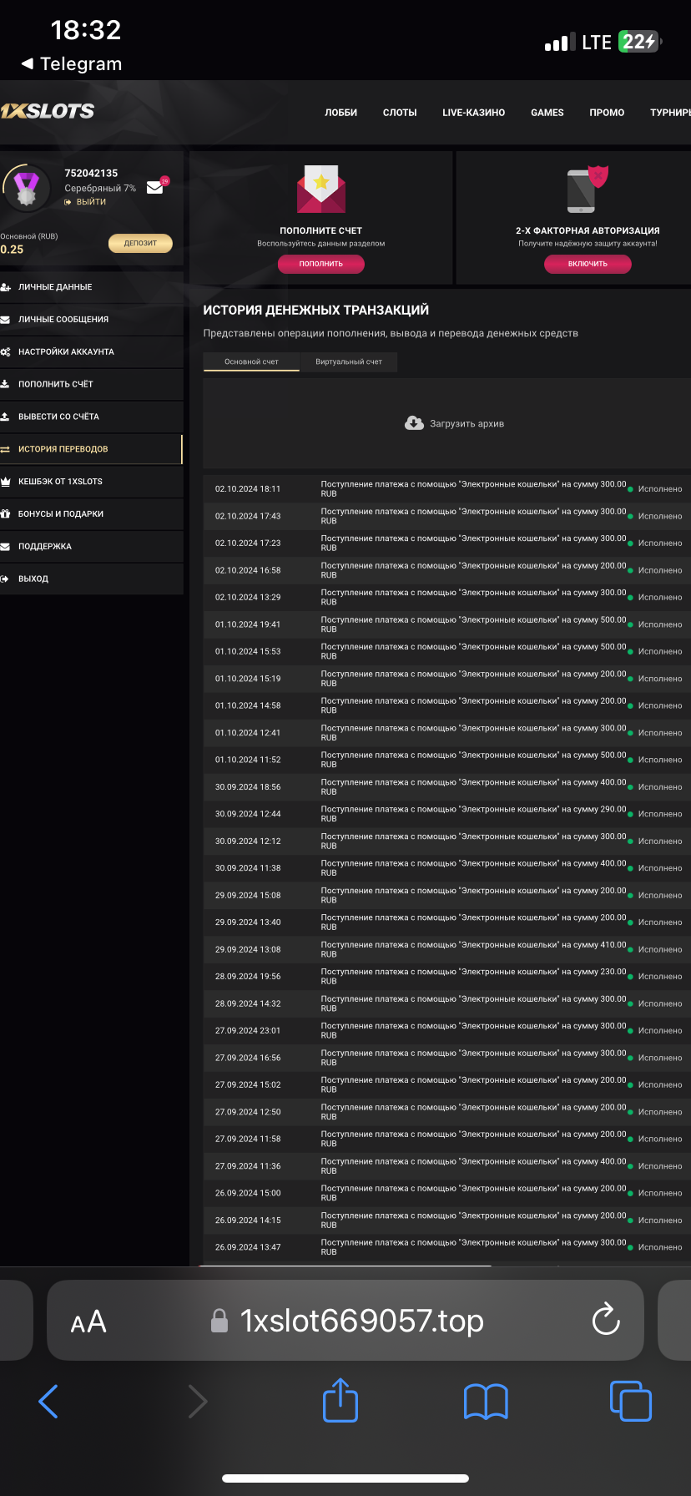This screenshot has height=1496, width=691.
Task: Open Safari bookmarks icon
Action: tap(486, 1401)
